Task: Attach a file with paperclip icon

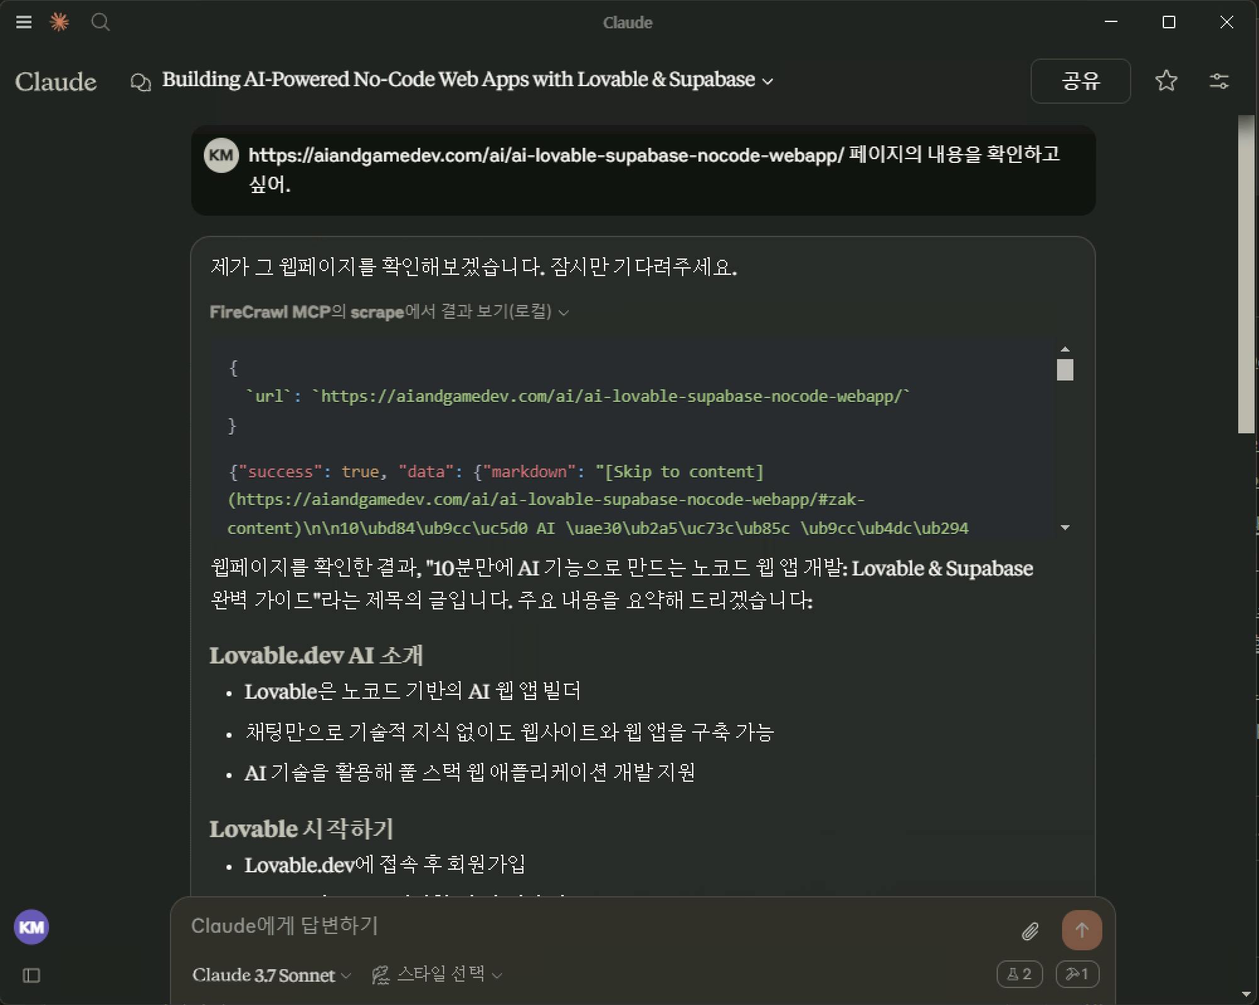Action: 1029,931
